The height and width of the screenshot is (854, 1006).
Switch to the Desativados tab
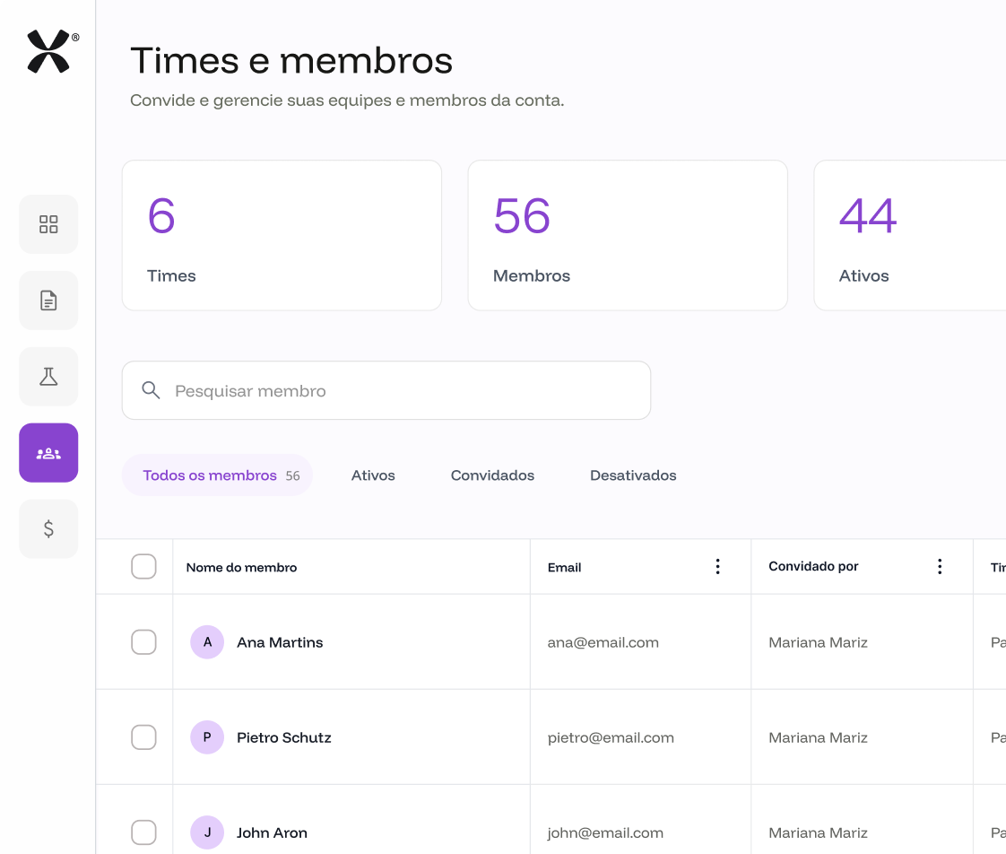point(633,475)
